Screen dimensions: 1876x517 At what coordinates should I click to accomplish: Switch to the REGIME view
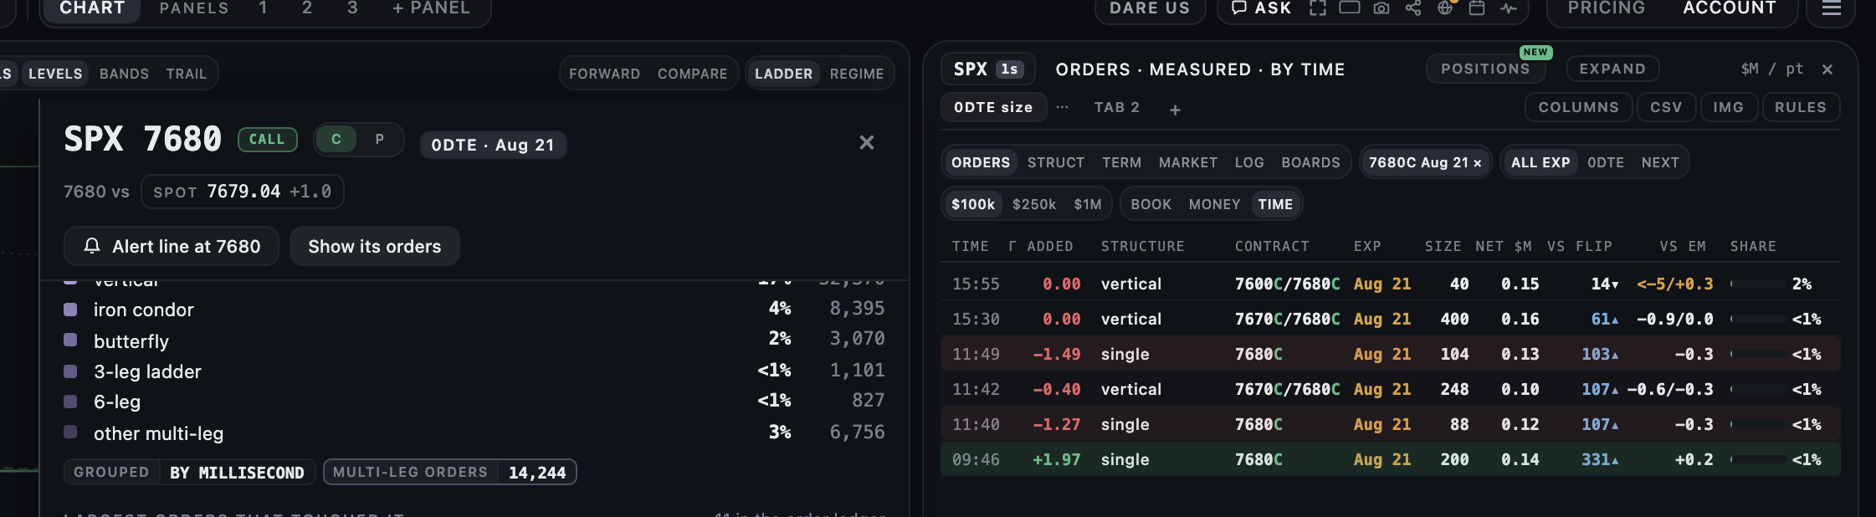pyautogui.click(x=857, y=74)
